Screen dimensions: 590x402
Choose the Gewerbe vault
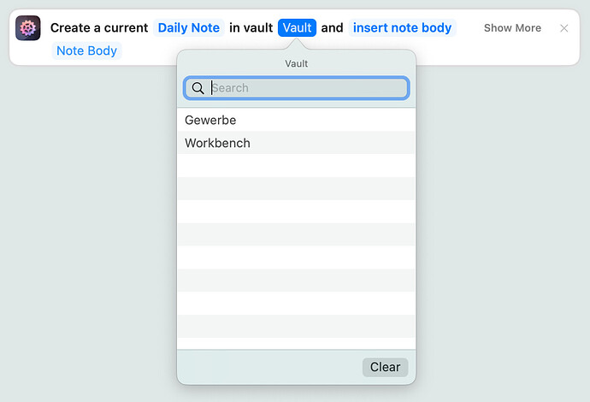[x=210, y=121]
